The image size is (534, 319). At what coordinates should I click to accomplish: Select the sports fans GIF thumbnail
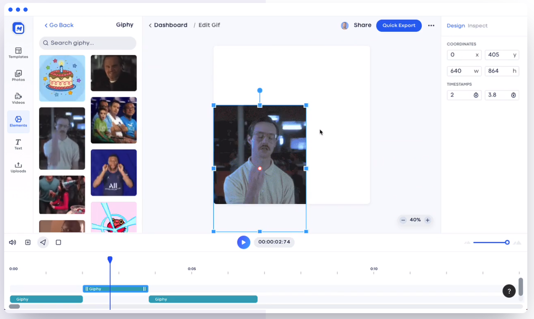click(x=114, y=120)
